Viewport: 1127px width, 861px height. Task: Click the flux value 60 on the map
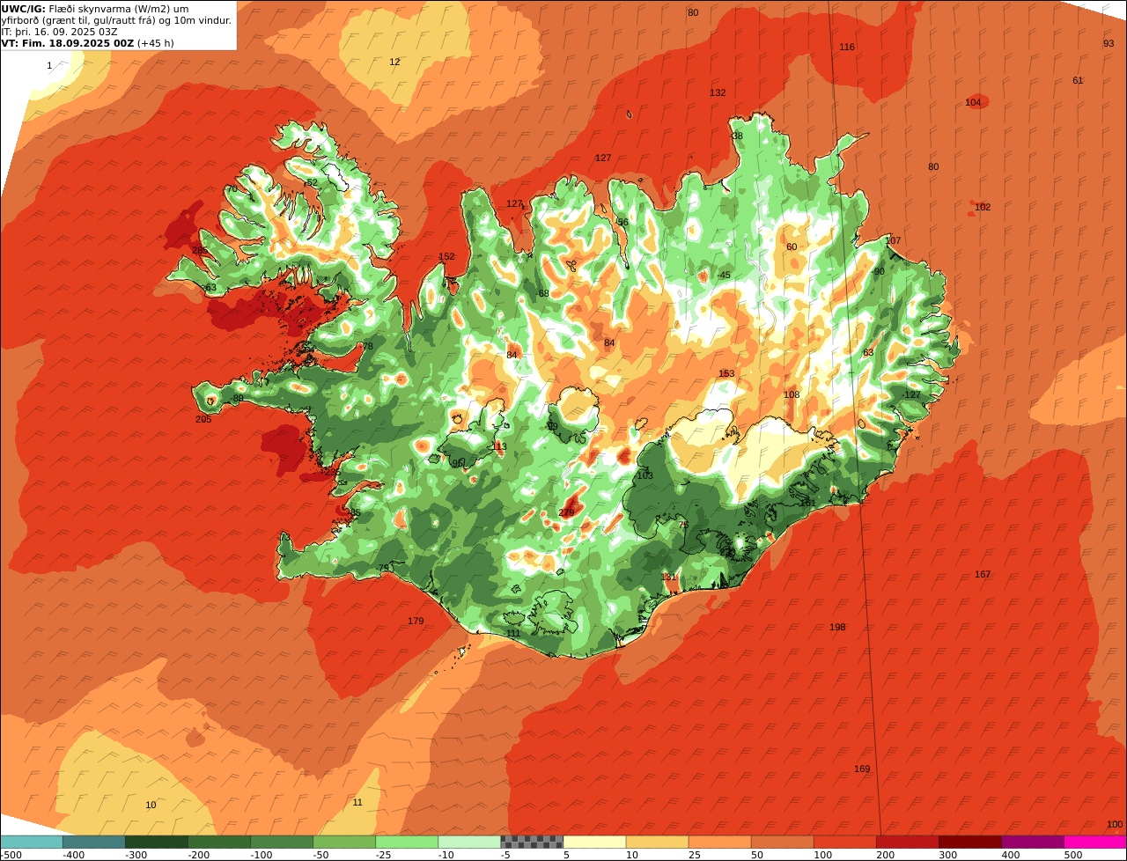click(x=792, y=247)
